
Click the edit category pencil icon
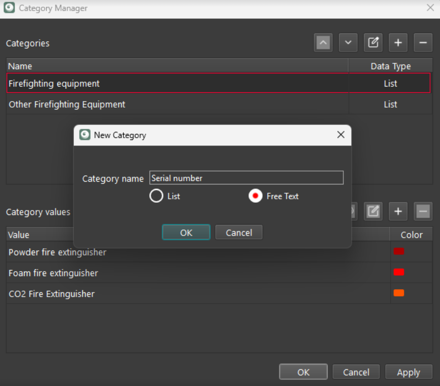point(373,43)
